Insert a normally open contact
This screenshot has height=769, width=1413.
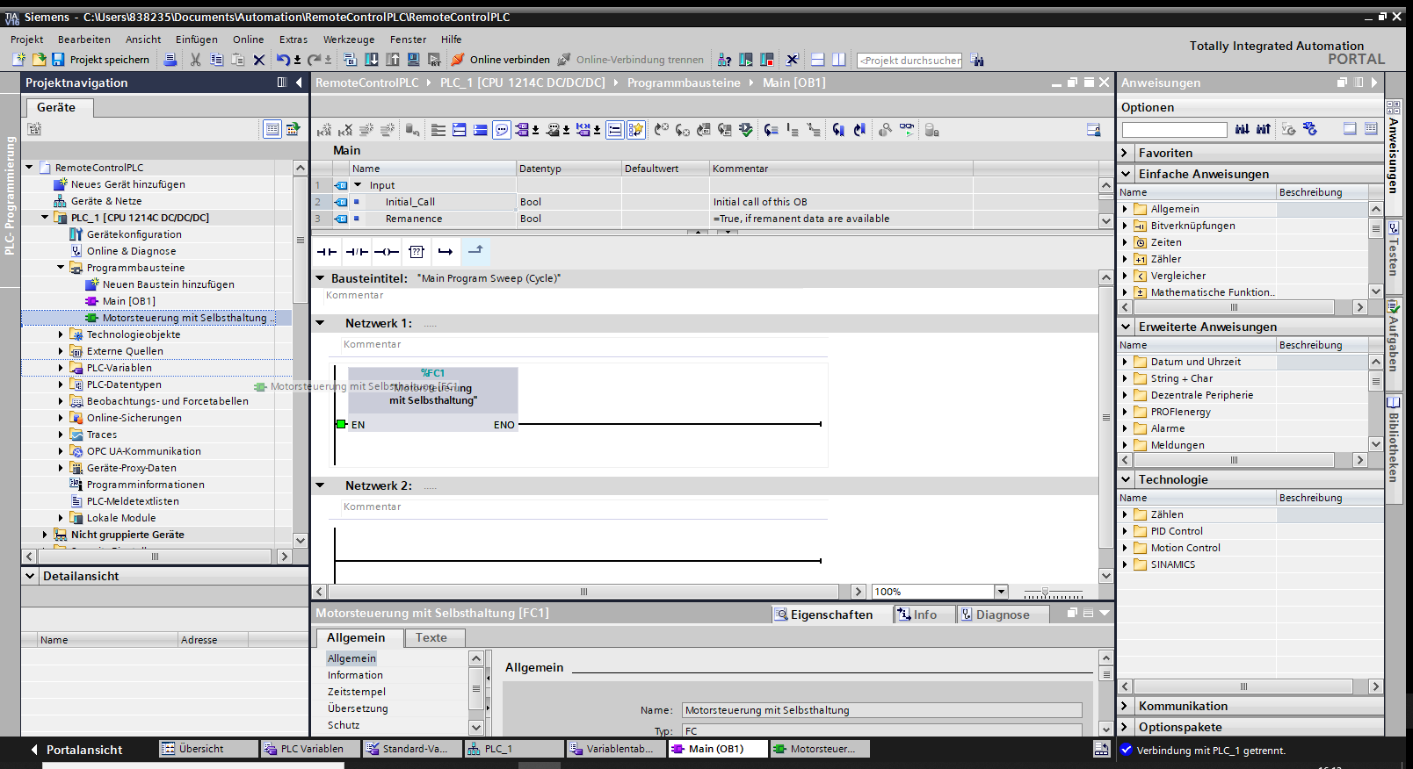[327, 252]
